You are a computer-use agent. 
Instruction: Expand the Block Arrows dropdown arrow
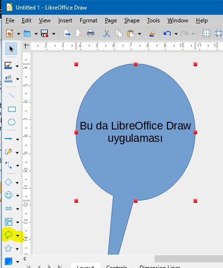(x=18, y=209)
